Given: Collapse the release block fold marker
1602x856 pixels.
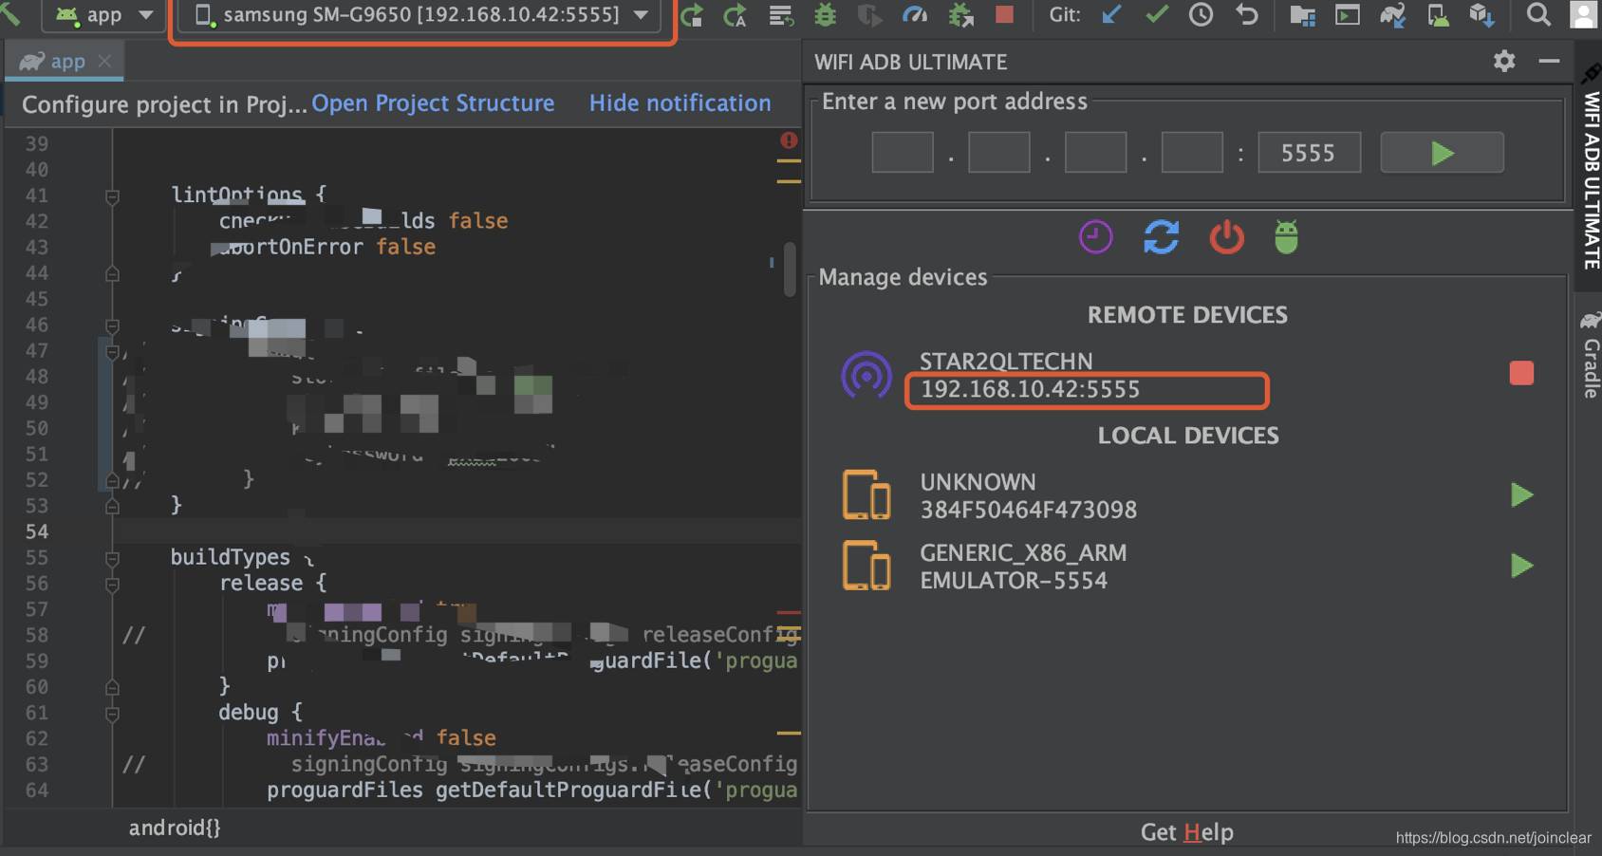Looking at the screenshot, I should coord(112,585).
